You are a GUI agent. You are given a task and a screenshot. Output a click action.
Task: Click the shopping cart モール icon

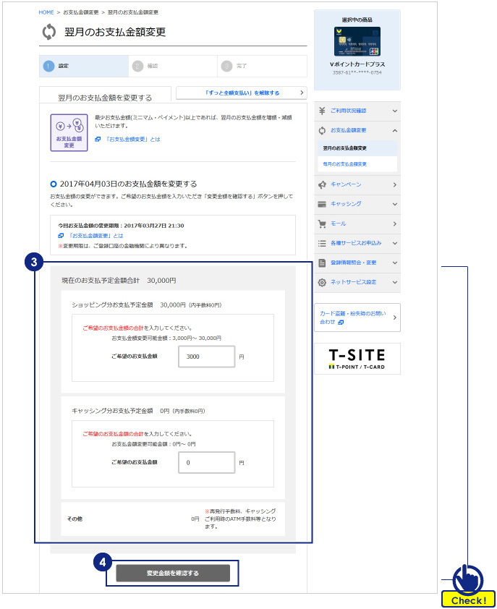coord(322,223)
